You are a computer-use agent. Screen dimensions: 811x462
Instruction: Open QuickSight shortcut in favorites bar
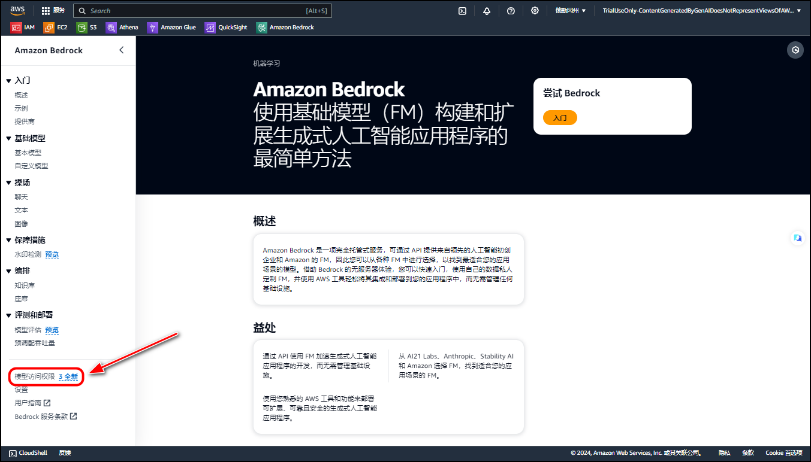(227, 28)
